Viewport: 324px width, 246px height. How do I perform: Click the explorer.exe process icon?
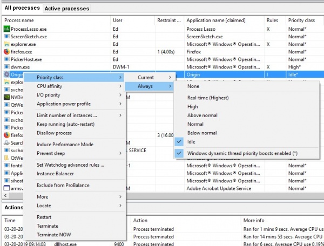(6, 44)
